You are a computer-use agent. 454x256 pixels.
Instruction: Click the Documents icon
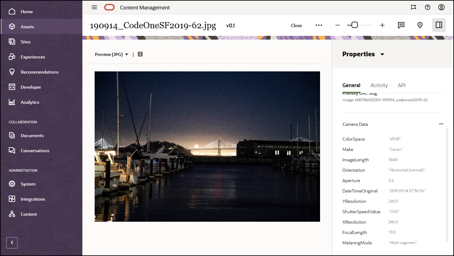12,136
